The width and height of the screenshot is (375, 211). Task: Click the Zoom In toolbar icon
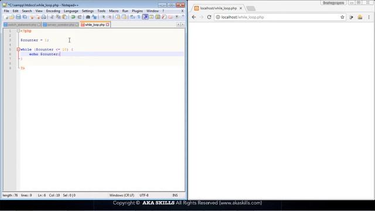(103, 17)
